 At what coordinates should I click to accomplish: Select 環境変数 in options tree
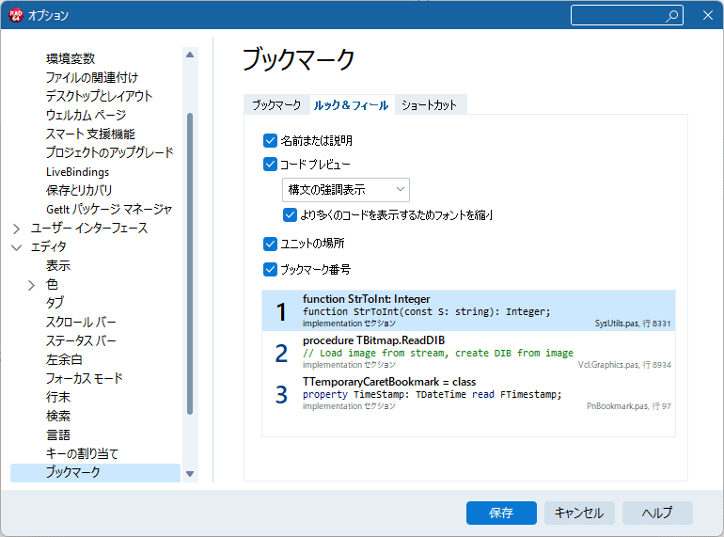click(71, 58)
